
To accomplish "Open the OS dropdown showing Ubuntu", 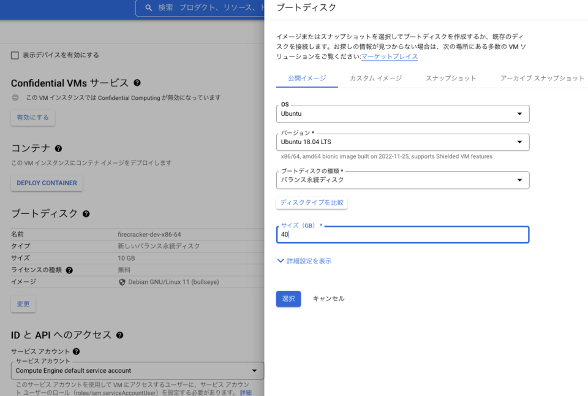I will (402, 113).
